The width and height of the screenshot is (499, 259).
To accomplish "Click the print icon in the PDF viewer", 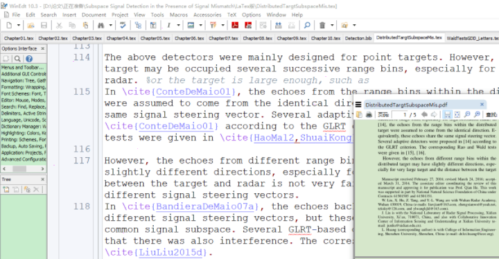I will (369, 114).
